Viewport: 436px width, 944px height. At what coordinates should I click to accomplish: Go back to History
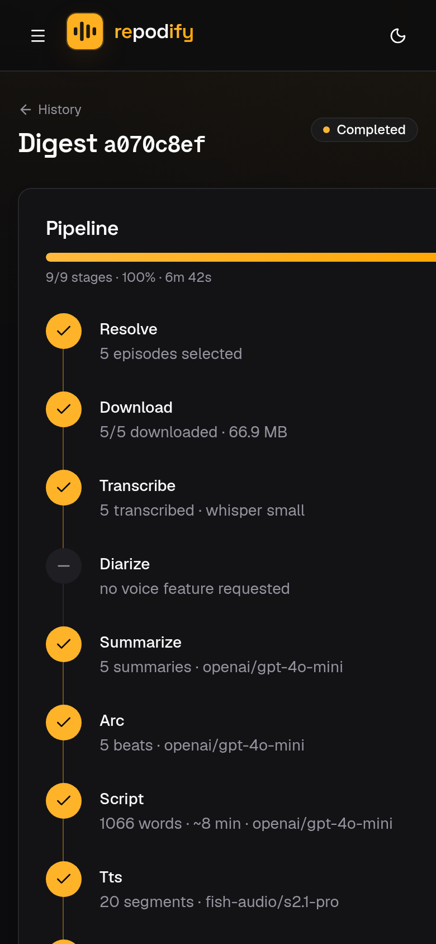pyautogui.click(x=50, y=110)
